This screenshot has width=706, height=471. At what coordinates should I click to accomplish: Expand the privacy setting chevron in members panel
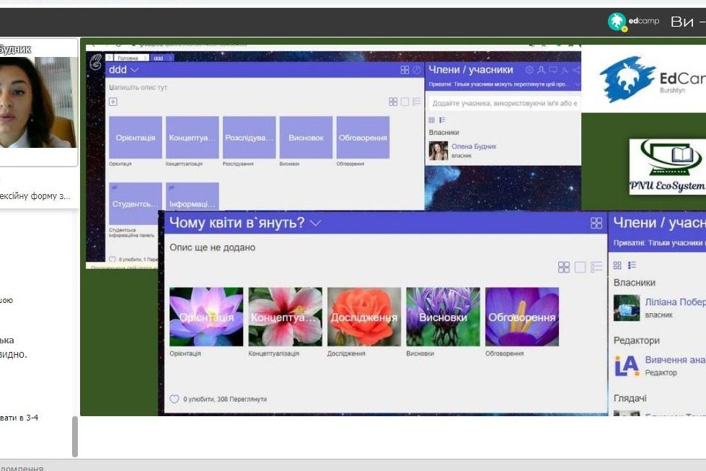pos(576,84)
